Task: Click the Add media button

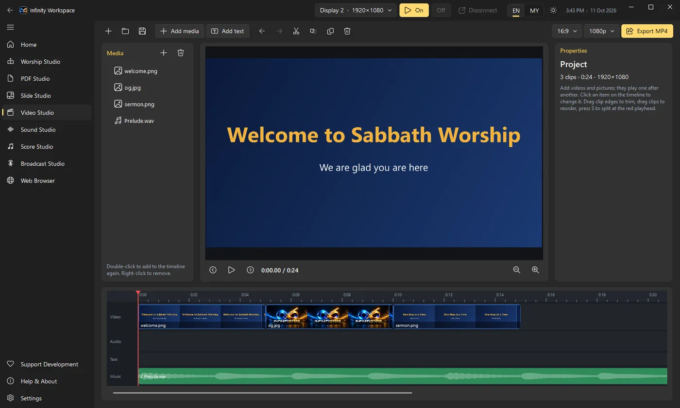Action: (180, 31)
